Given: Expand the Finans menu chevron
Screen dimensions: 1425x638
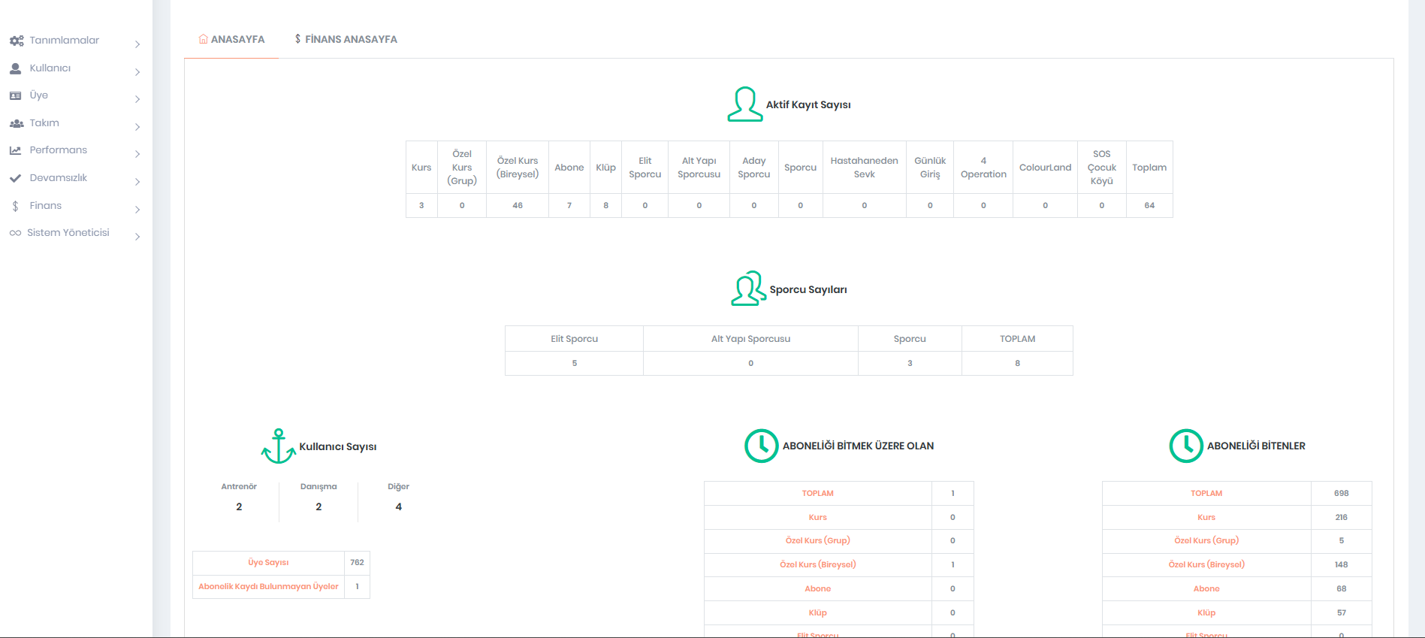Looking at the screenshot, I should coord(137,210).
